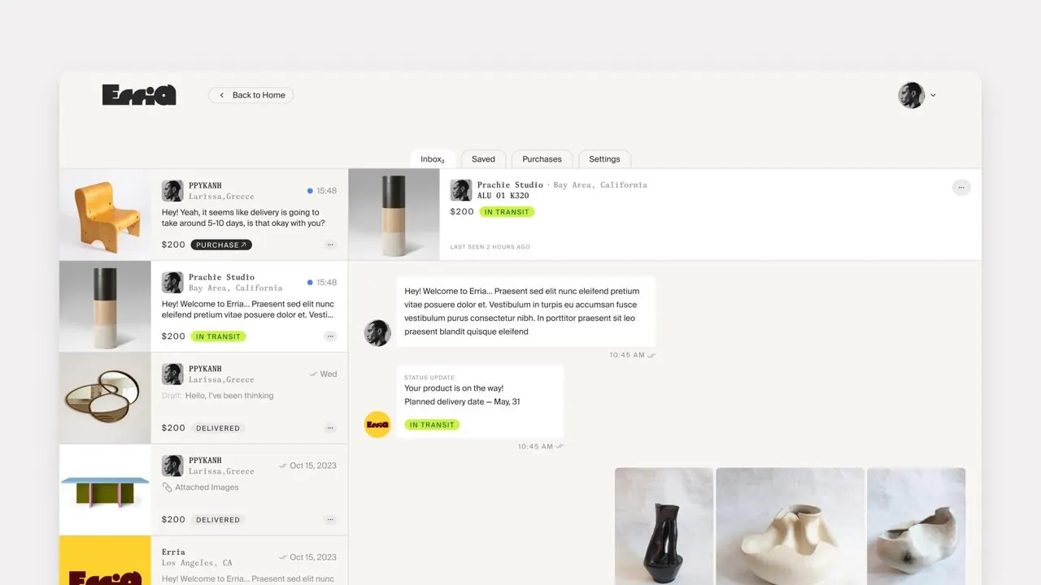Click the PURCHASE badge on the chair listing
Screen dimensions: 1041x585
(x=221, y=245)
